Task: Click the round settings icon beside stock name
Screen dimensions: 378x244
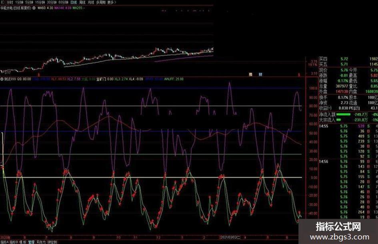Action: point(34,8)
